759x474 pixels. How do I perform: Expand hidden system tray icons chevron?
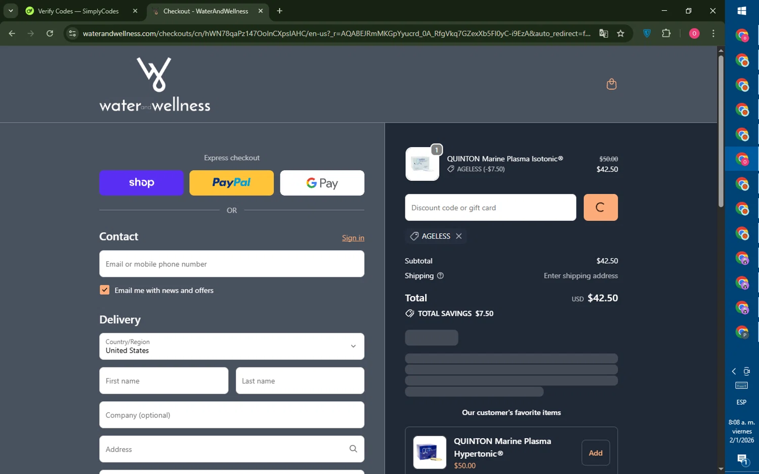(x=734, y=371)
